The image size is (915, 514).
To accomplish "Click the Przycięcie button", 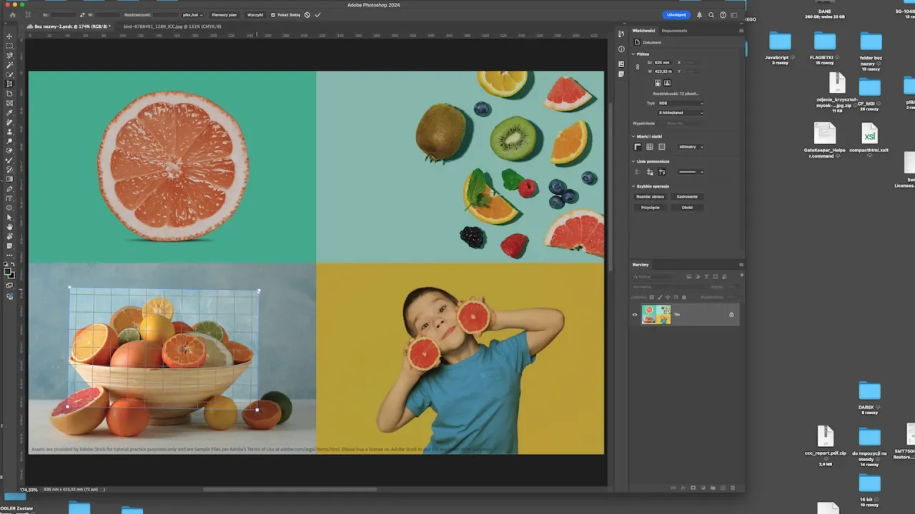I will [x=651, y=207].
